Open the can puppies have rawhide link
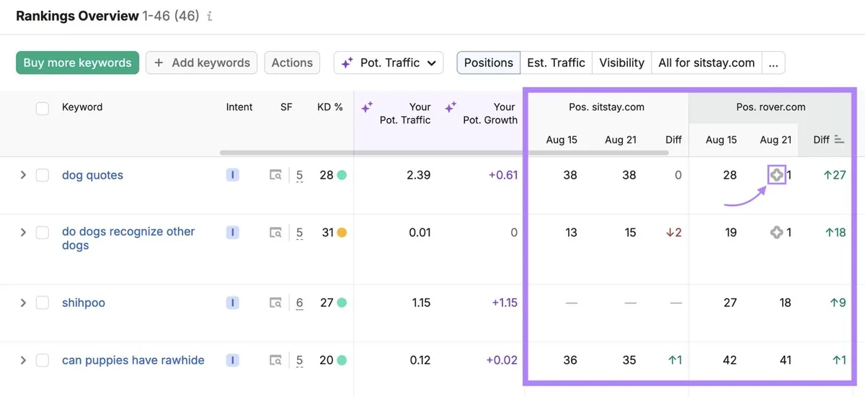Viewport: 865px width, 397px height. [133, 360]
